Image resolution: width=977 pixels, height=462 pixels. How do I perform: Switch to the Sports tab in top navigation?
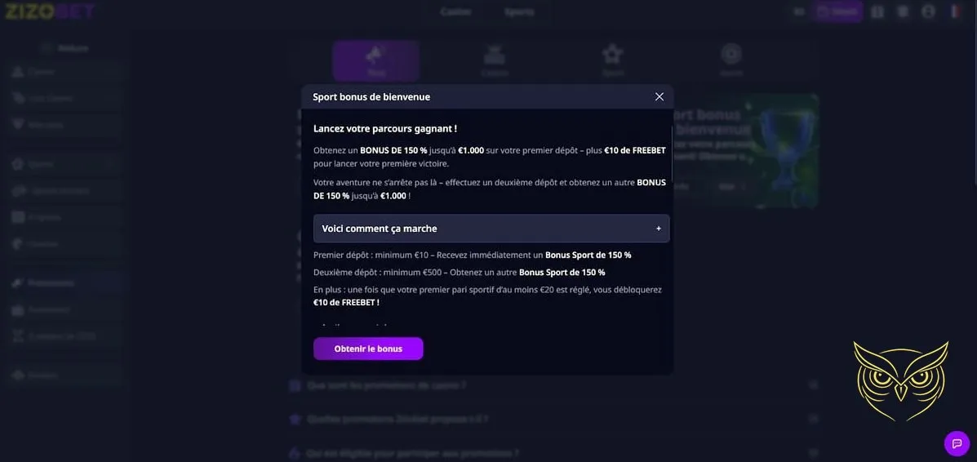[519, 11]
